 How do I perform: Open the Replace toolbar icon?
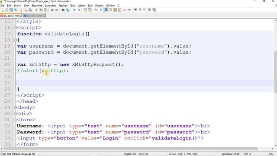(68, 10)
